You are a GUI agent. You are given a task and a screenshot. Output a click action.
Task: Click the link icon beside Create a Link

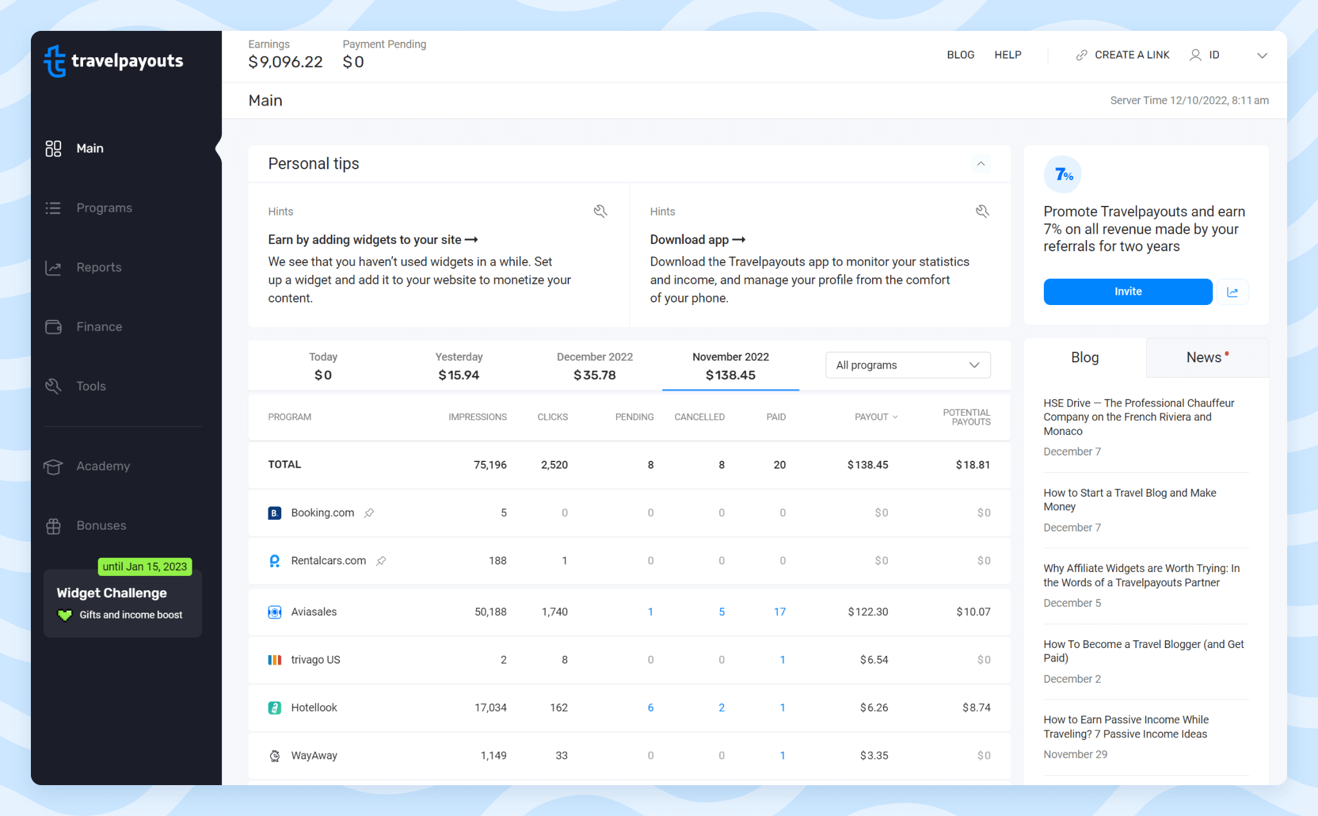[x=1082, y=55]
